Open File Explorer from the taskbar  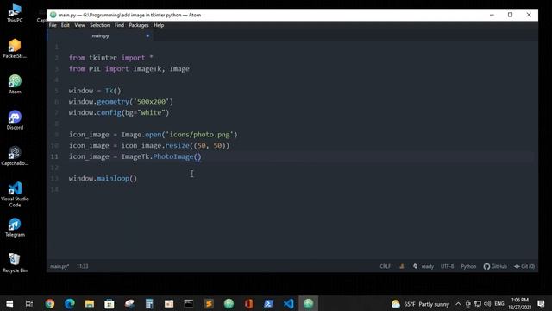point(90,303)
